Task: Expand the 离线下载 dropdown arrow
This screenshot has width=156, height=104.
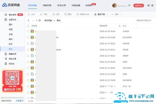Action: coord(107,14)
